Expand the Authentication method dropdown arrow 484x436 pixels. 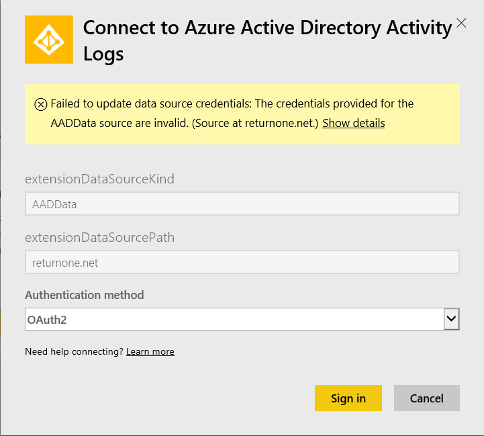click(x=451, y=320)
